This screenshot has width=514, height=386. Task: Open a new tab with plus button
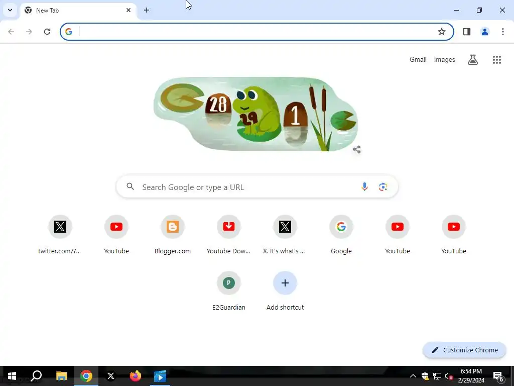click(147, 10)
